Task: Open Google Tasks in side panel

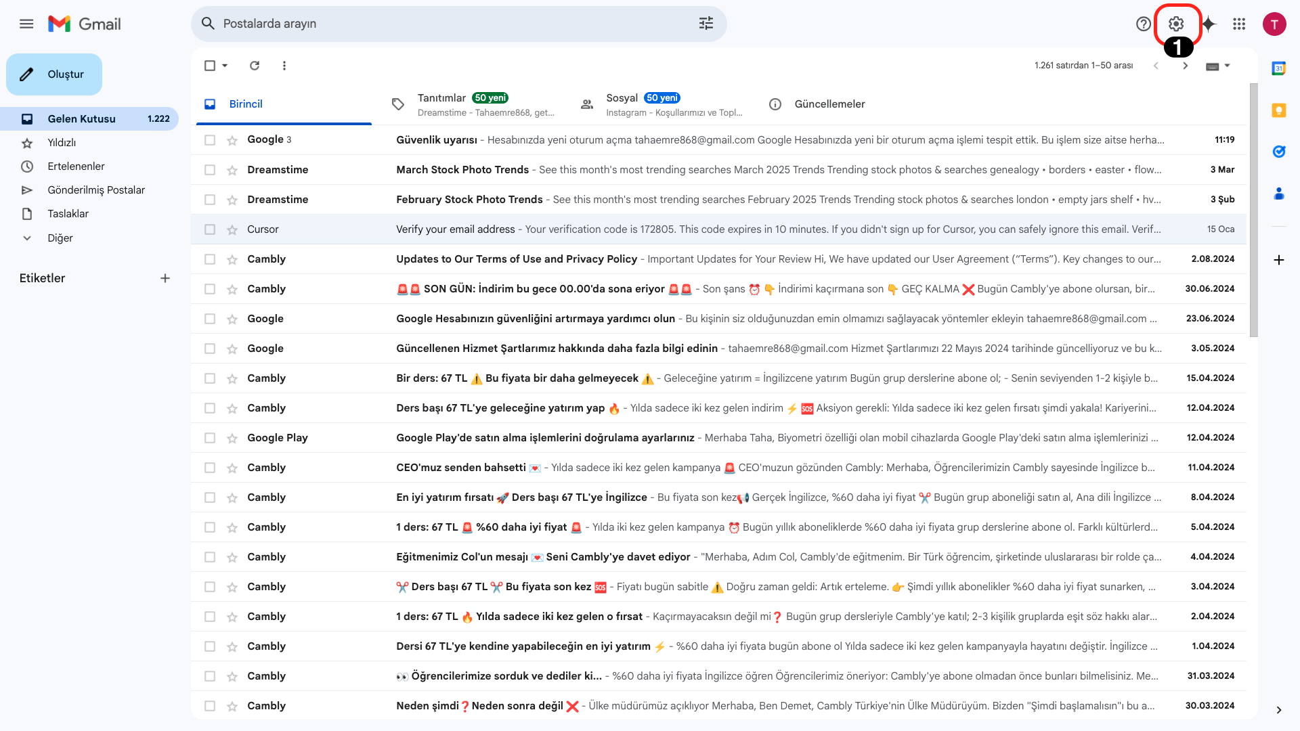Action: [1278, 152]
